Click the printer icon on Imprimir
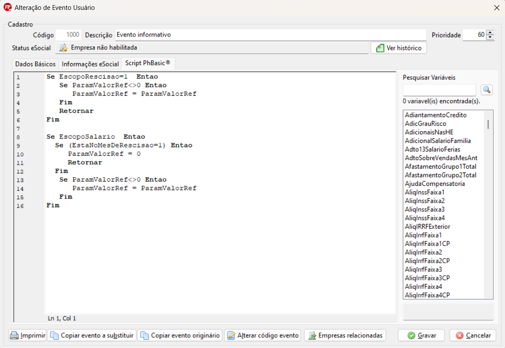The width and height of the screenshot is (505, 348). (x=14, y=336)
